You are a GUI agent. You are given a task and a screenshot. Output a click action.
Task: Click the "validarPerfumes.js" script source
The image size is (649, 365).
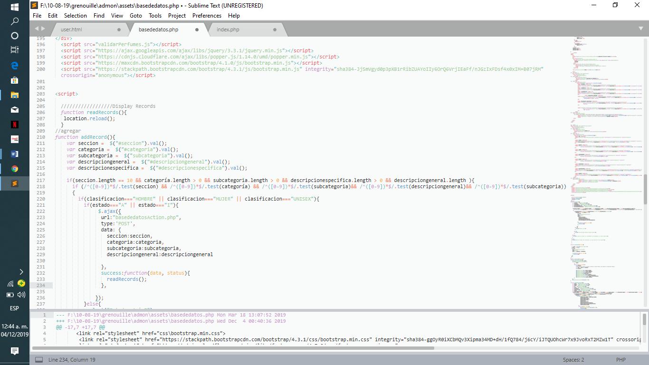coord(125,44)
